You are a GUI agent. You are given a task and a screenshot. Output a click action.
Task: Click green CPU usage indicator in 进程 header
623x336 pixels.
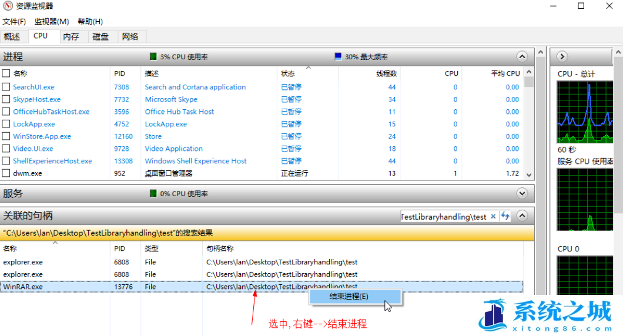(153, 57)
